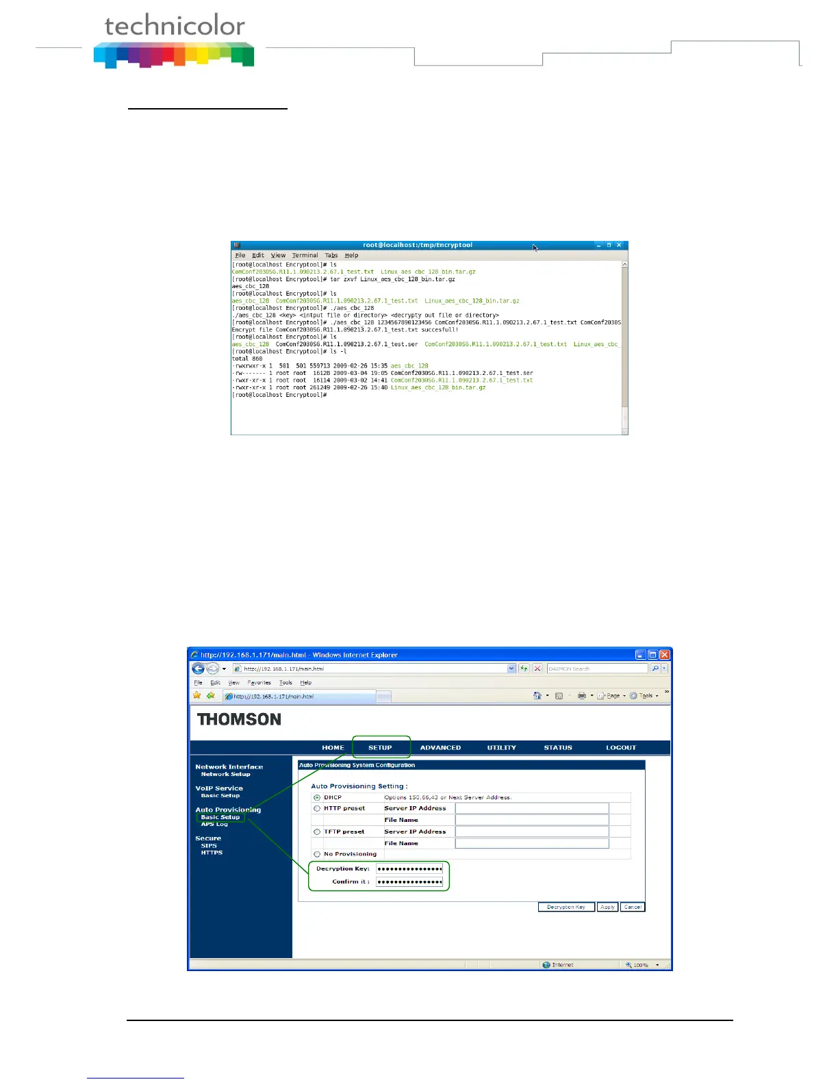This screenshot has width=838, height=1084.
Task: Click the IE Home house icon
Action: point(537,696)
